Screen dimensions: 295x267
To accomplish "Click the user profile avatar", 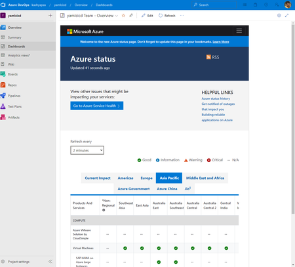I will (288, 5).
